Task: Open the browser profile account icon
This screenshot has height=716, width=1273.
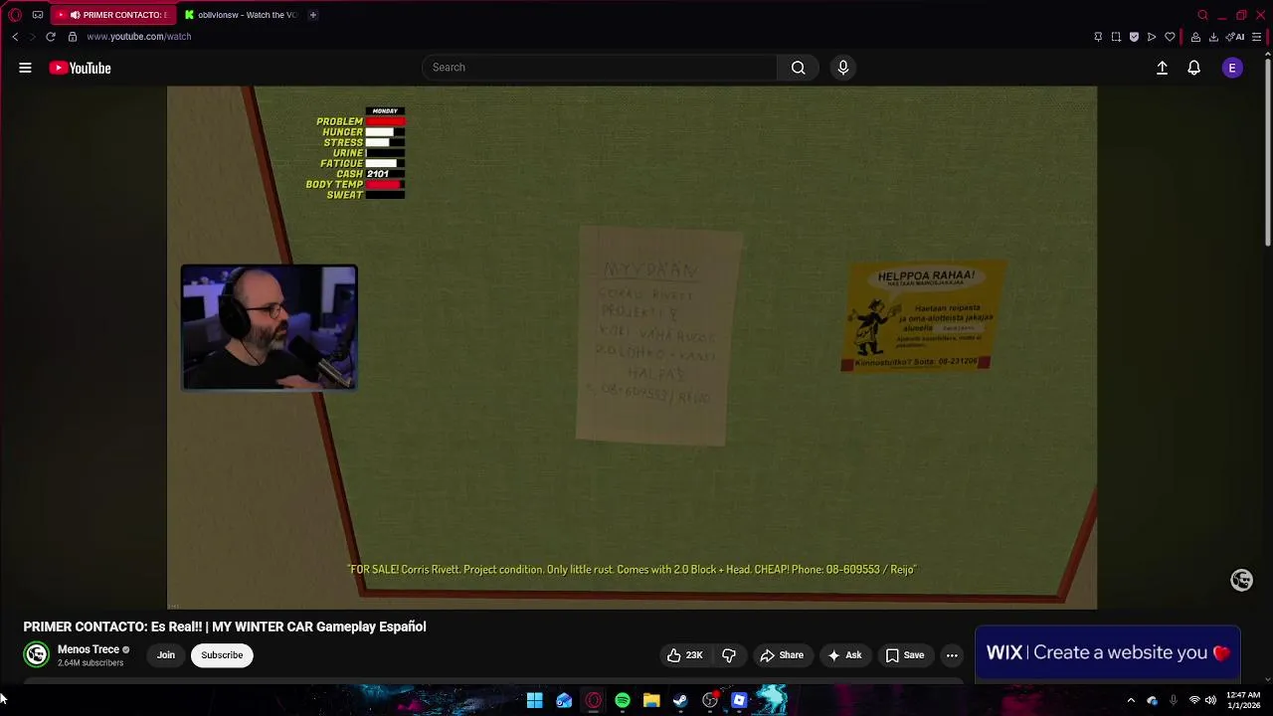Action: point(1195,37)
